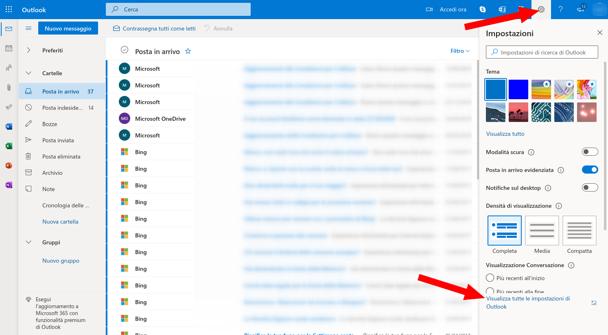Viewport: 608px width, 335px height.
Task: Open the Note folder
Action: point(62,189)
